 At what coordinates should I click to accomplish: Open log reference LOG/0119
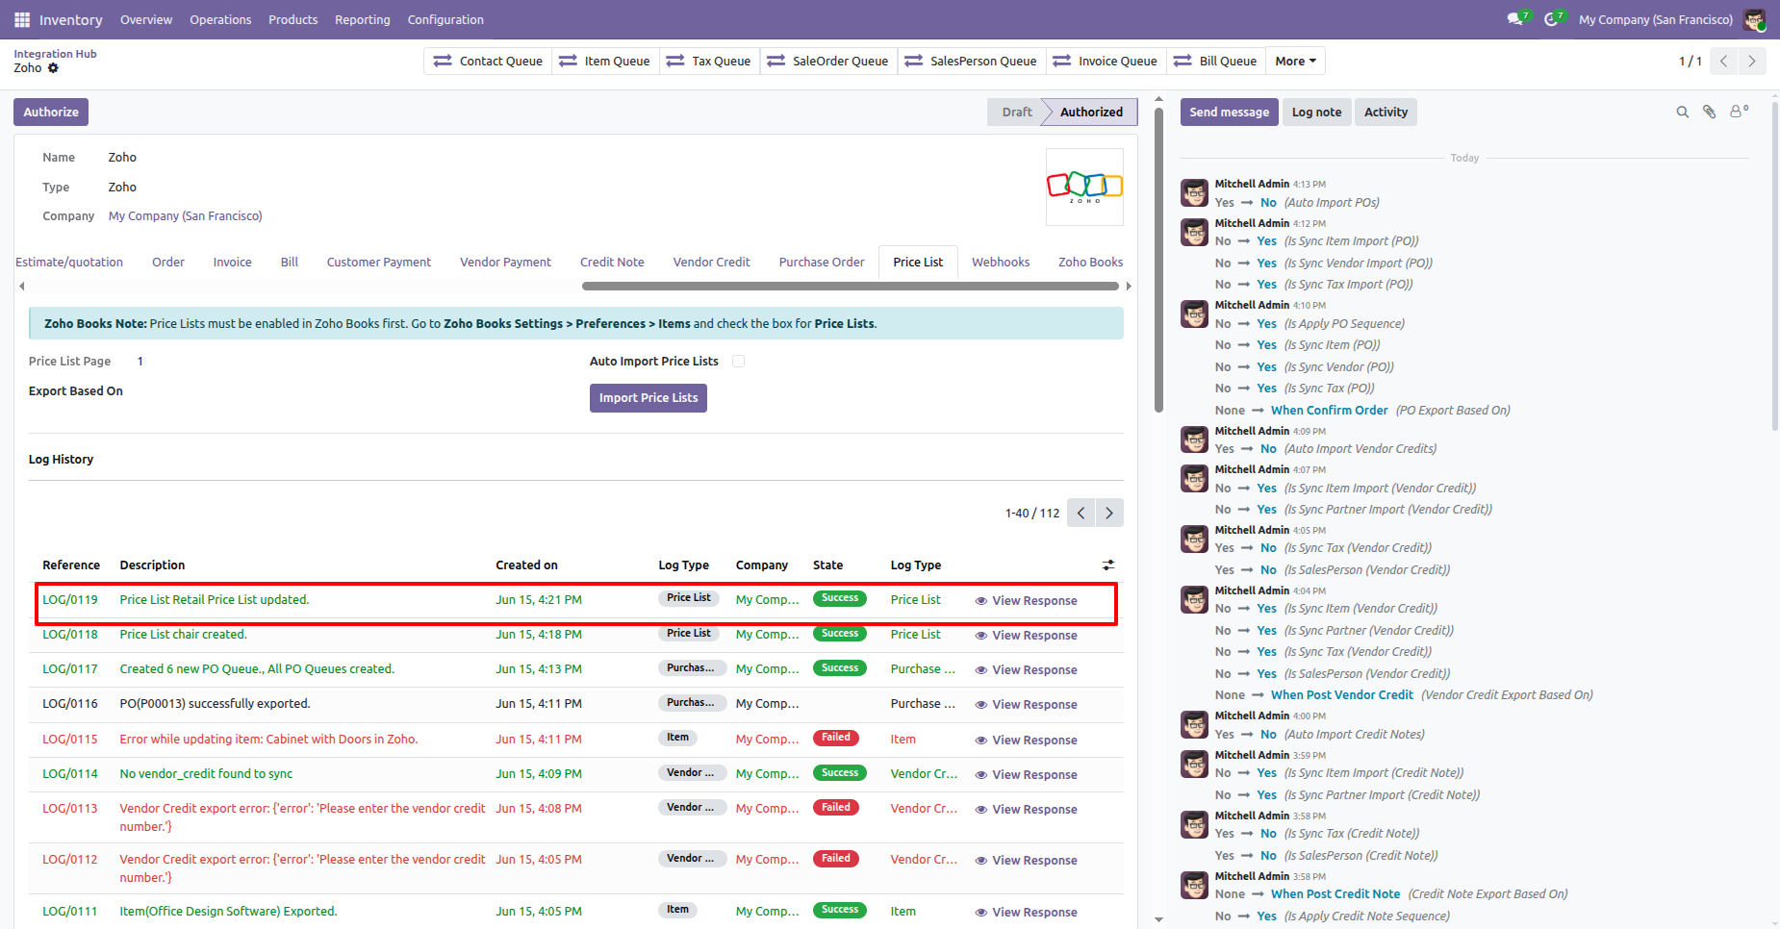(70, 600)
